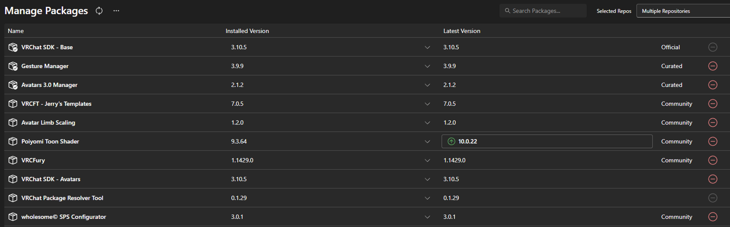
Task: Update Poiyomi Toon Shader to 10.0.22
Action: click(x=547, y=141)
